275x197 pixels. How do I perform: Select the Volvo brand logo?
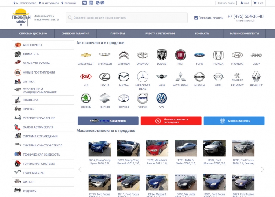[143, 98]
